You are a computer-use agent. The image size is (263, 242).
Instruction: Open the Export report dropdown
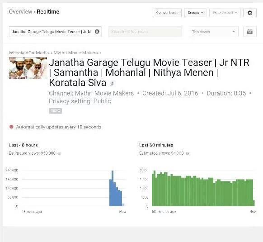click(225, 13)
